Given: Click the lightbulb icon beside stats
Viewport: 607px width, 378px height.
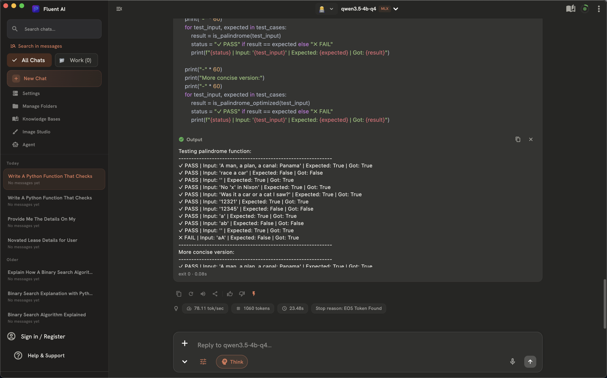Looking at the screenshot, I should tap(176, 308).
